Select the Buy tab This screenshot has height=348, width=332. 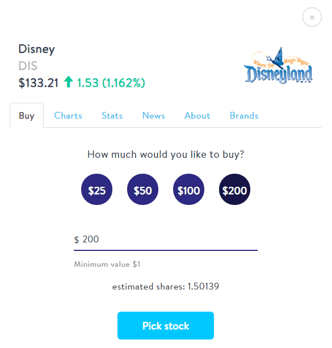click(x=27, y=115)
